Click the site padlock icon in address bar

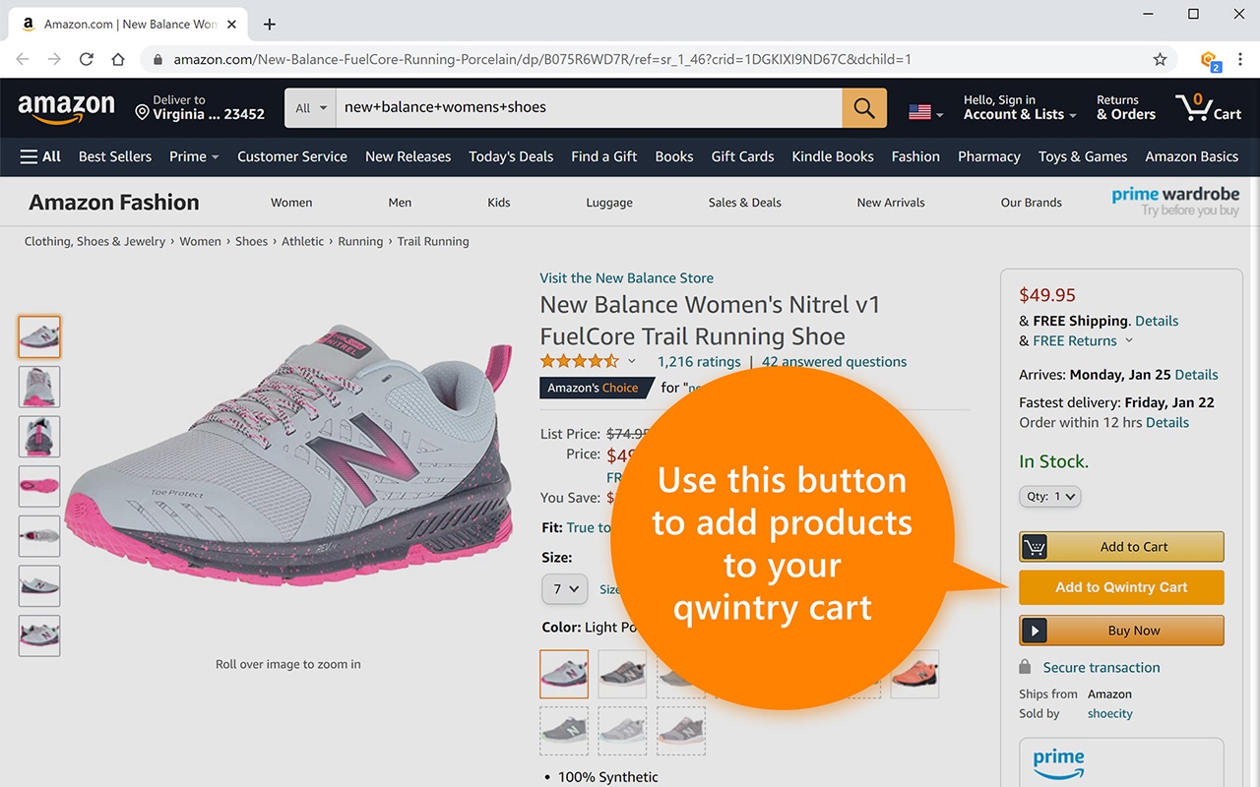coord(157,59)
